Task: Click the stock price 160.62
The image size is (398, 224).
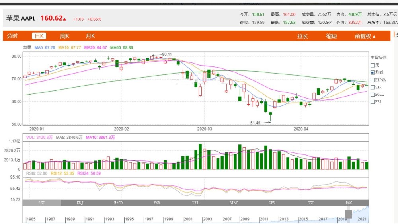Action: 51,18
